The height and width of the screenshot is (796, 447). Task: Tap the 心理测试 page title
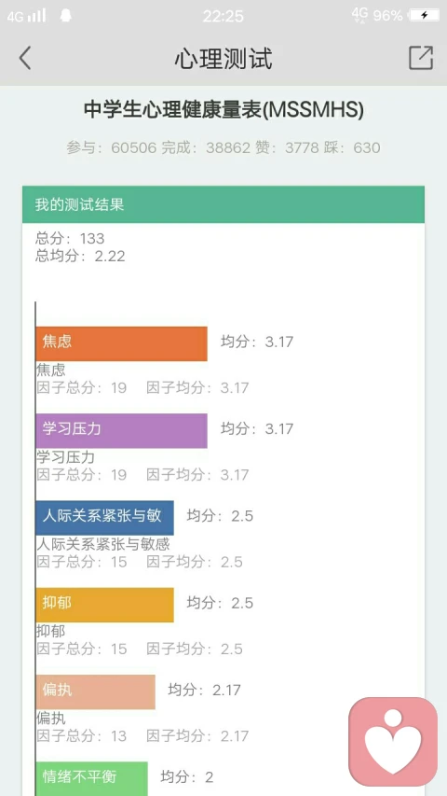click(223, 59)
